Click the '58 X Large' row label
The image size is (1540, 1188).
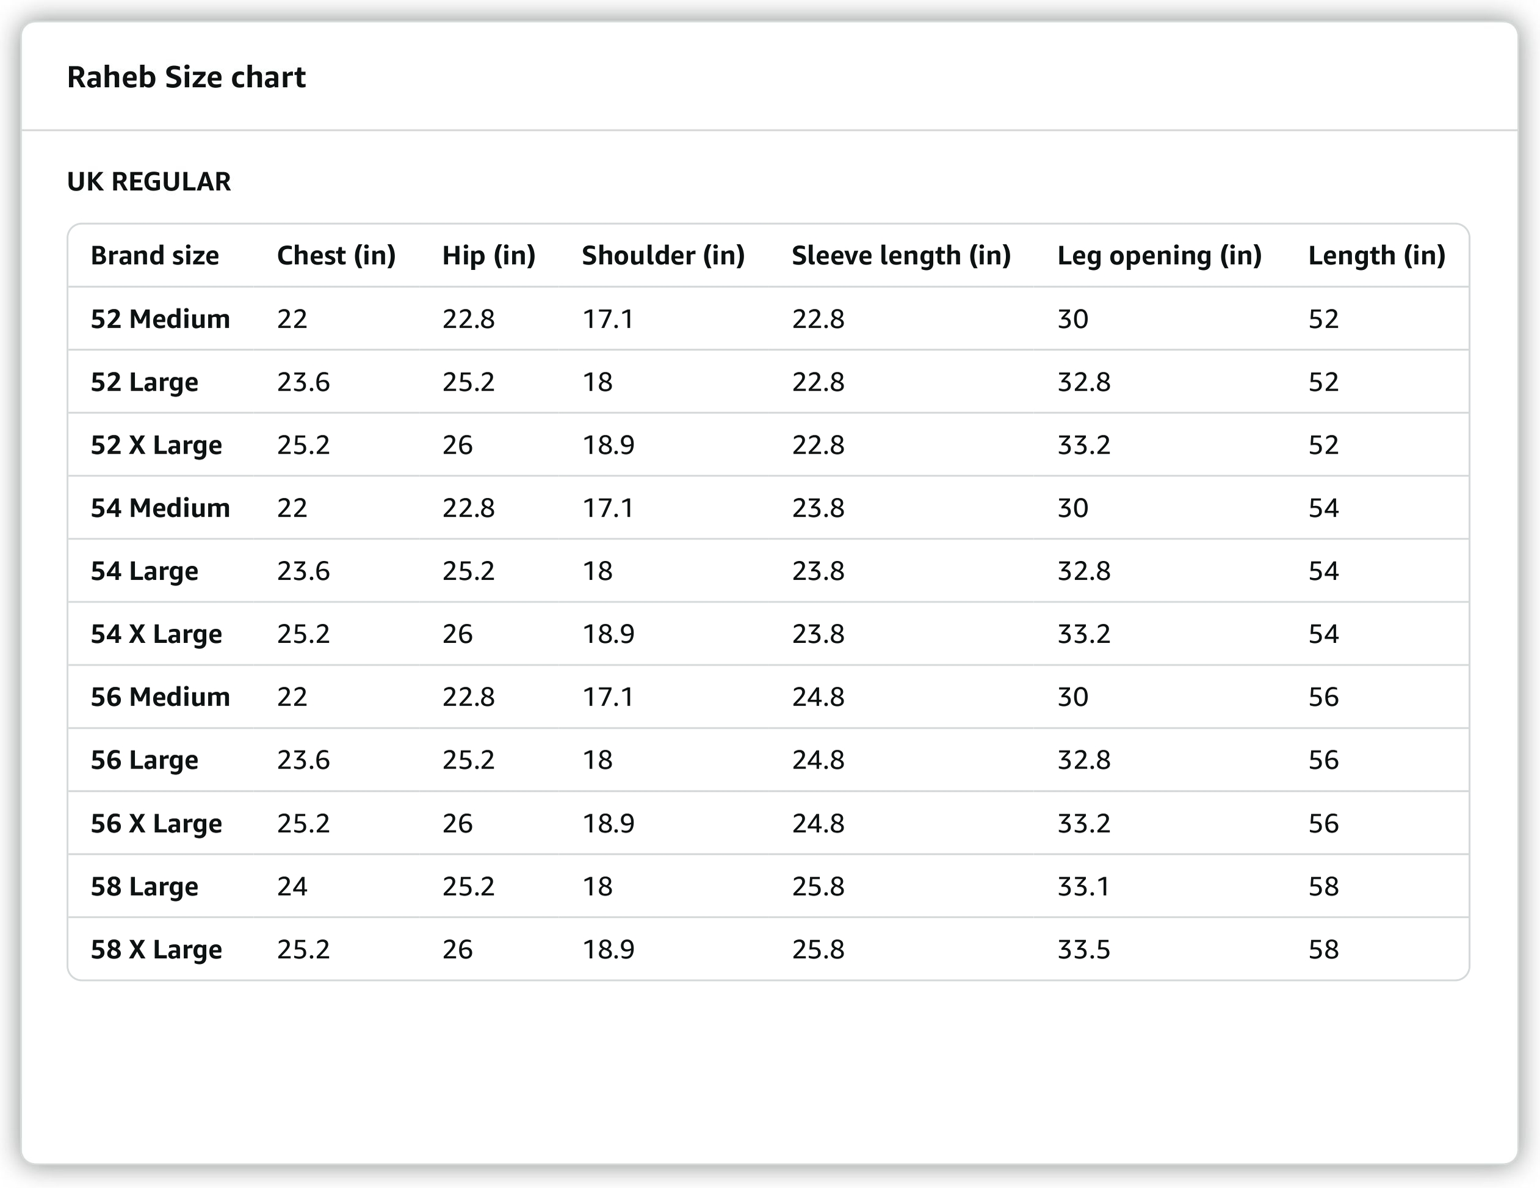pyautogui.click(x=156, y=949)
